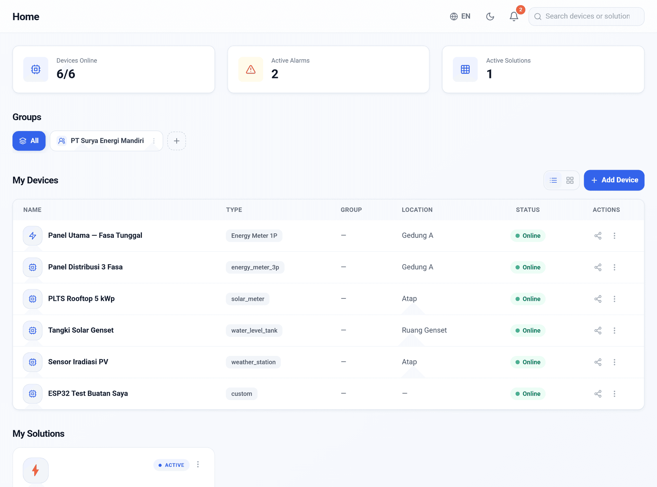The width and height of the screenshot is (657, 487).
Task: Click the energy_meter_3p type tag
Action: click(x=255, y=267)
